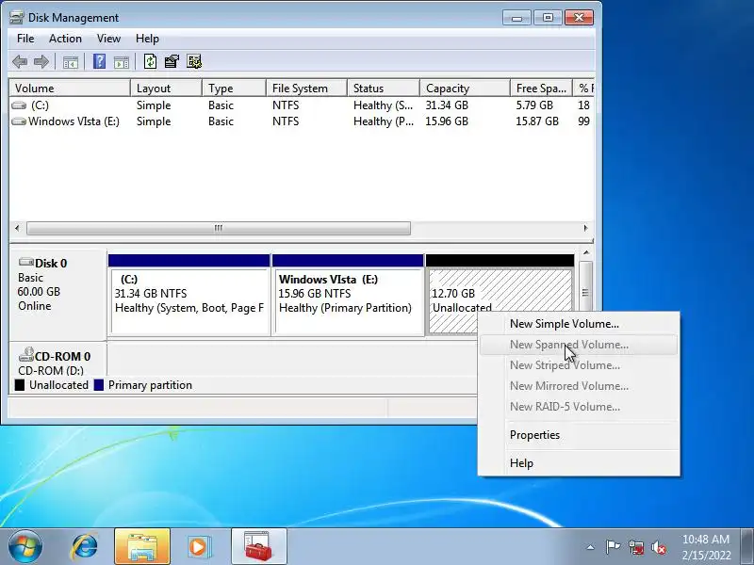Sort by the Capacity column header
754x565 pixels.
click(x=465, y=89)
